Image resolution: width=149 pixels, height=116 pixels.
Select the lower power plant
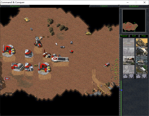point(29,67)
